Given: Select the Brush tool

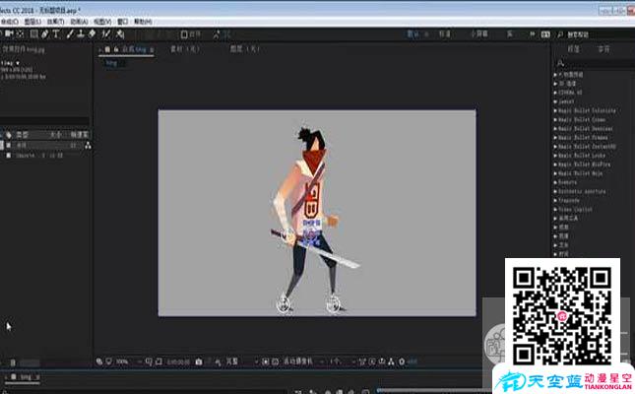Looking at the screenshot, I should point(70,34).
